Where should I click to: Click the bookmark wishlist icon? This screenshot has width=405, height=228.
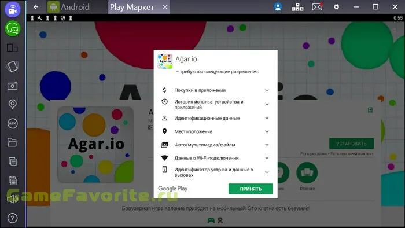[370, 111]
